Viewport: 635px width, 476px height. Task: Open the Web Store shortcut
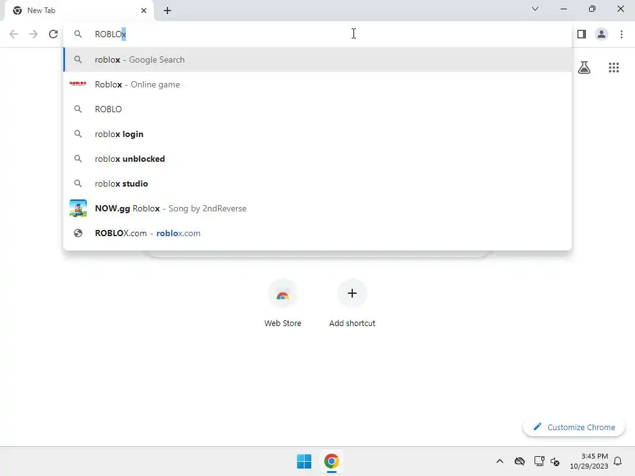(x=283, y=303)
